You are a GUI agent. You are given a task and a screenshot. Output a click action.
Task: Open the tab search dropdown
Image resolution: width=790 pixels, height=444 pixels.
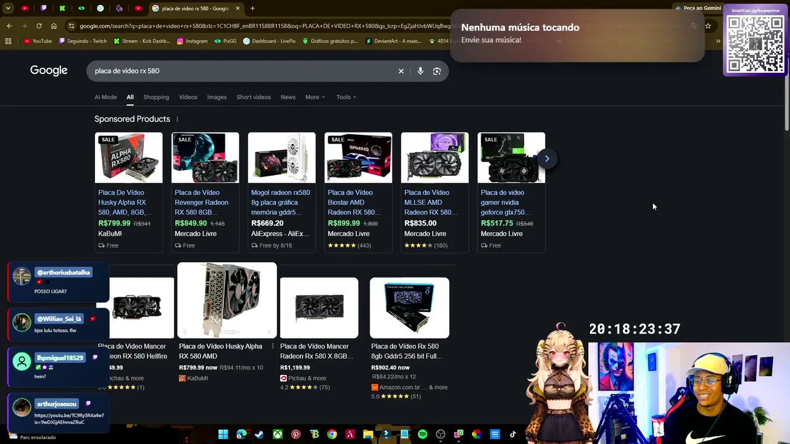8,8
